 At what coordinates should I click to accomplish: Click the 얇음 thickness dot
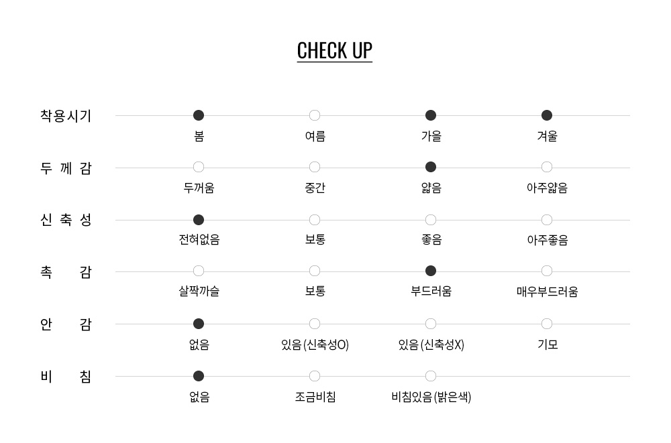pos(431,167)
